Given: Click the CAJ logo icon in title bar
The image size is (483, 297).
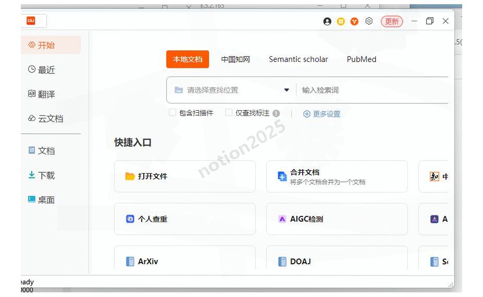Looking at the screenshot, I should (31, 21).
